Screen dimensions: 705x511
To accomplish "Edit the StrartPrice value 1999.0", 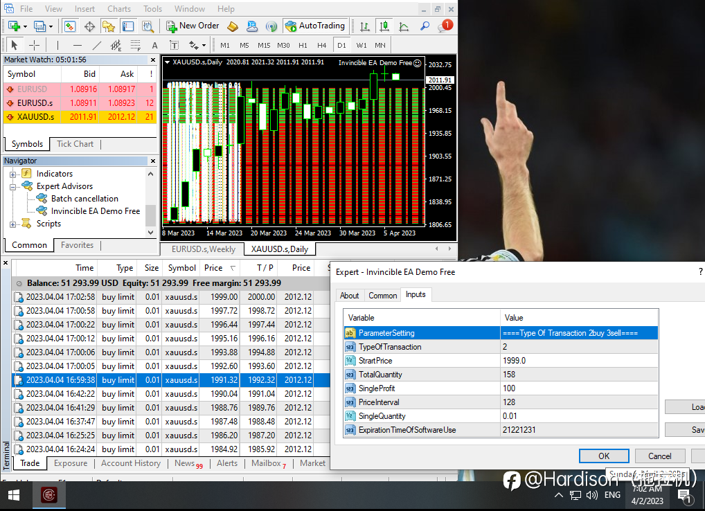I will click(x=579, y=361).
